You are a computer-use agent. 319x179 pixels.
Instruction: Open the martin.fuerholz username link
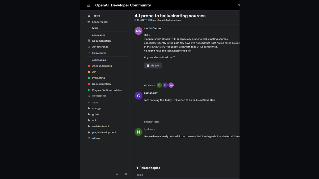(153, 28)
